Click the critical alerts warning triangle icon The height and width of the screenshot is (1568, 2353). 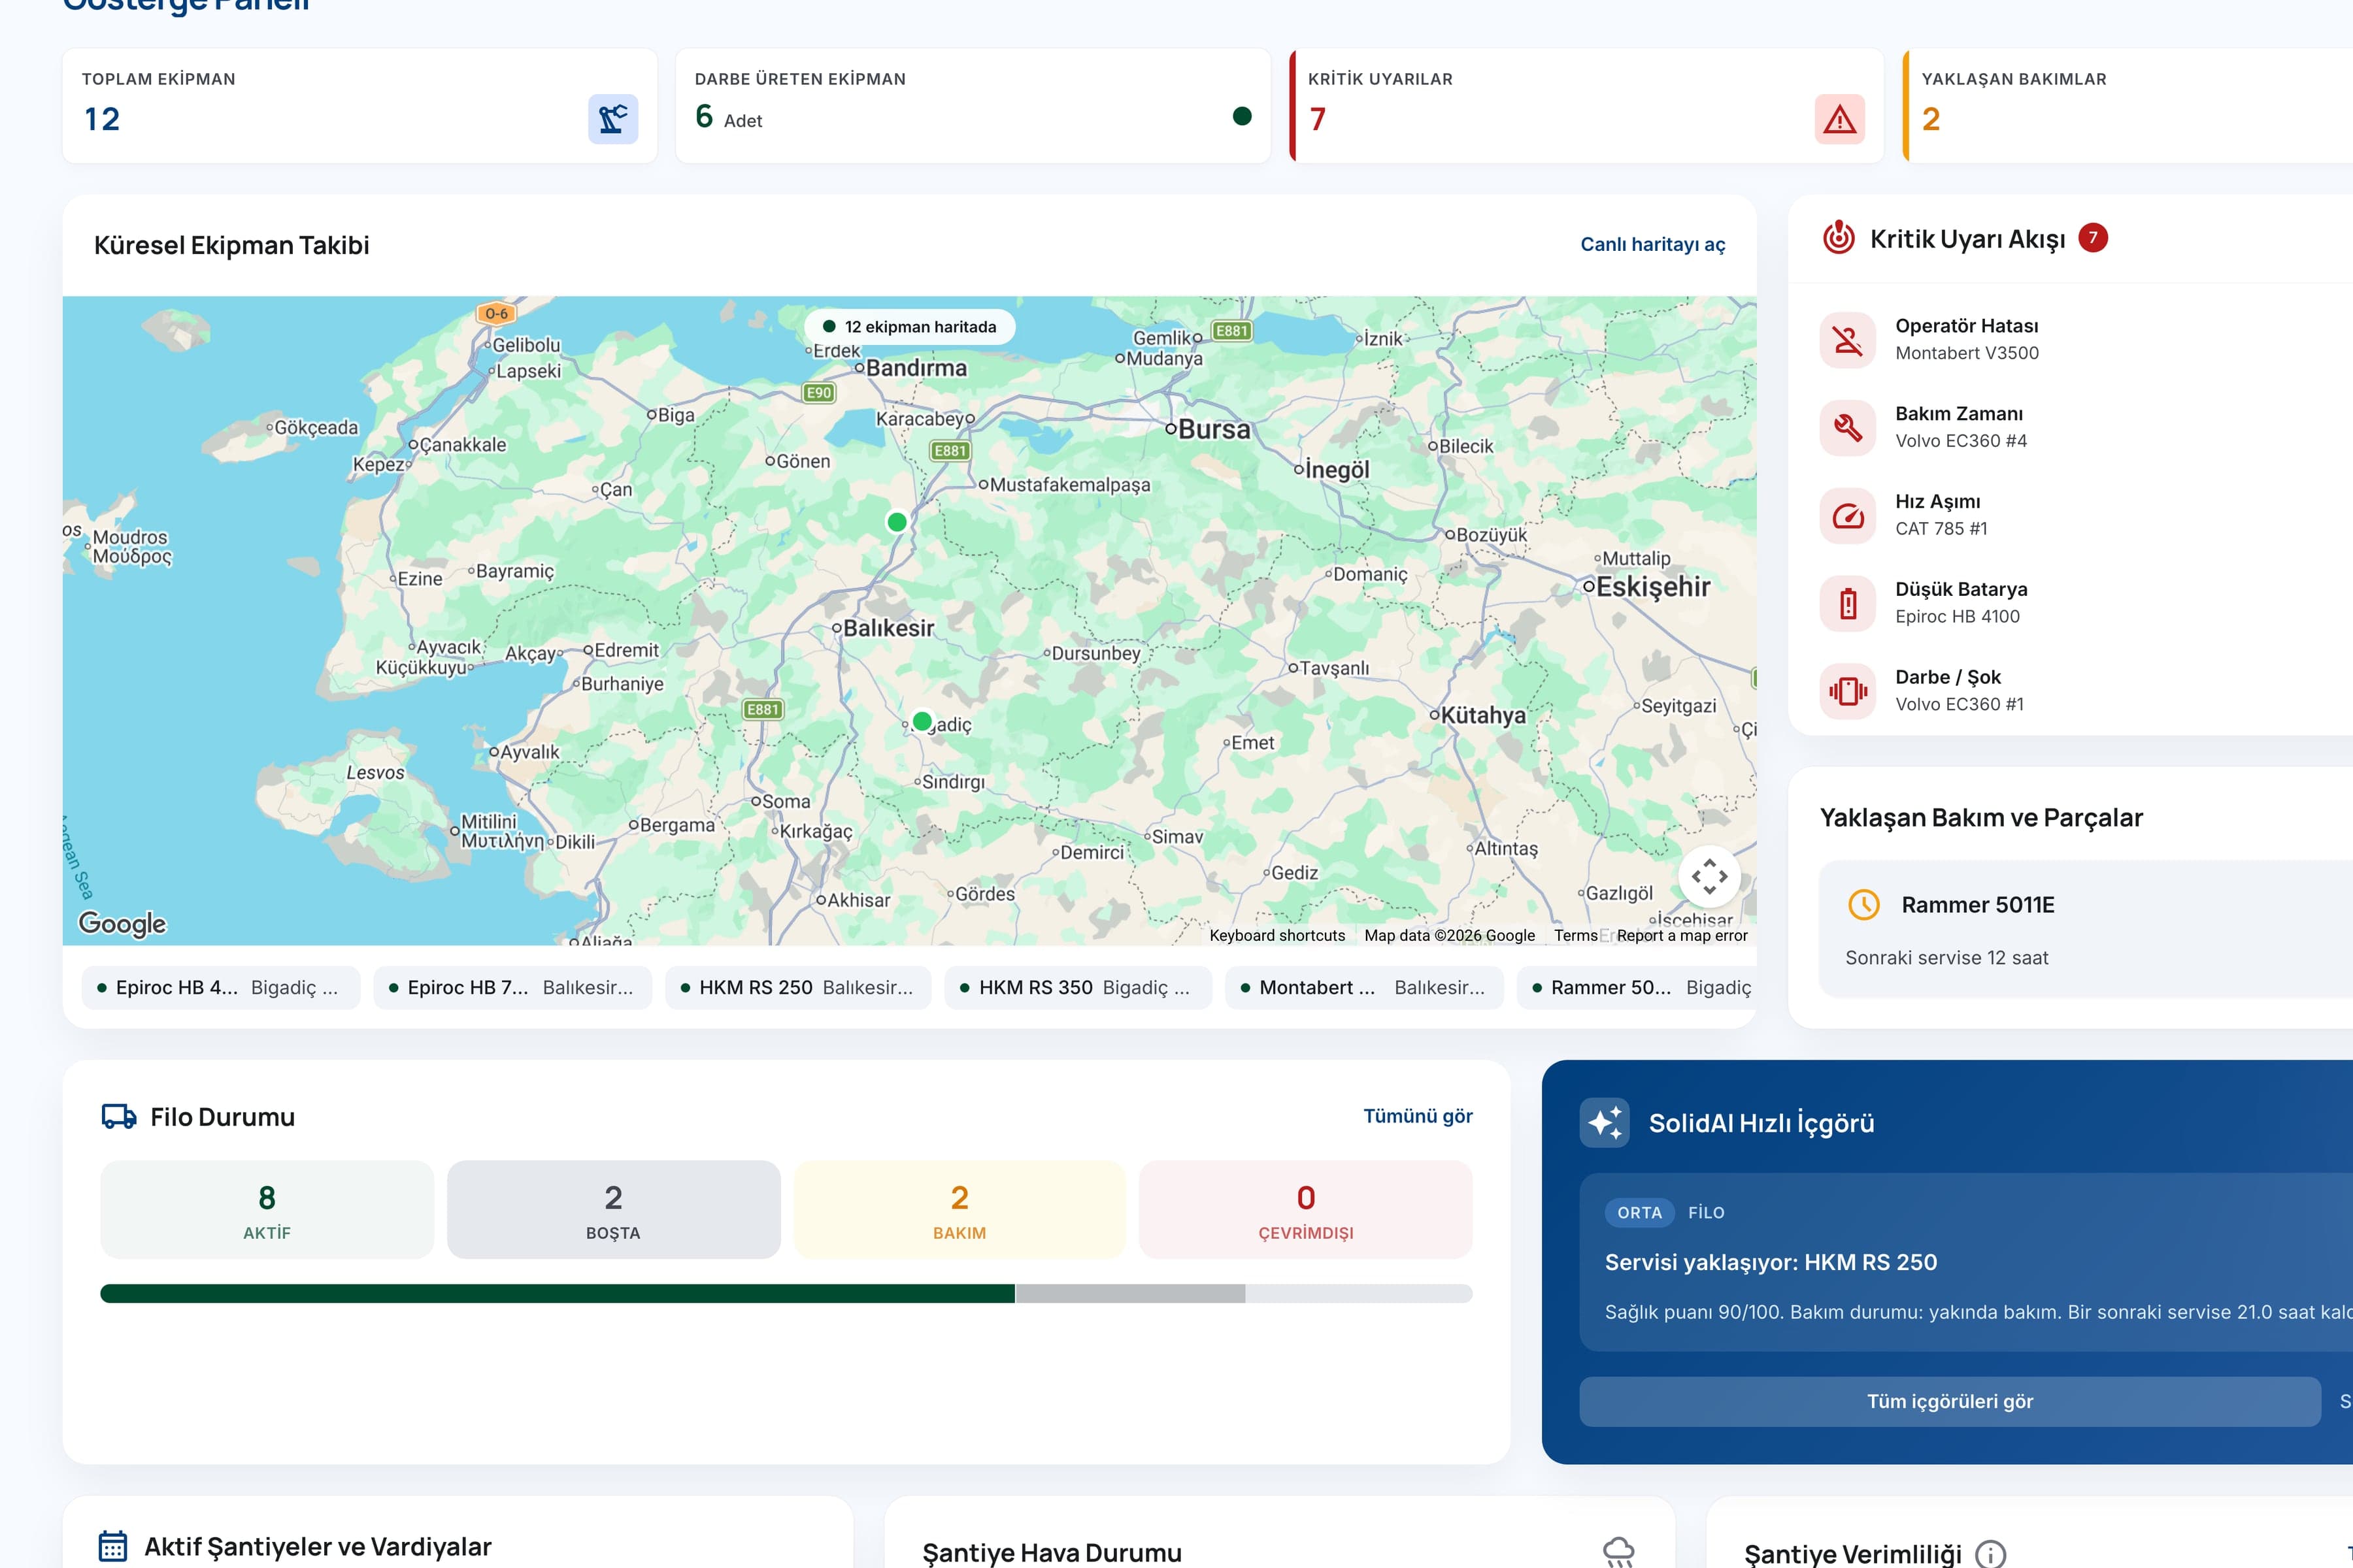tap(1839, 119)
